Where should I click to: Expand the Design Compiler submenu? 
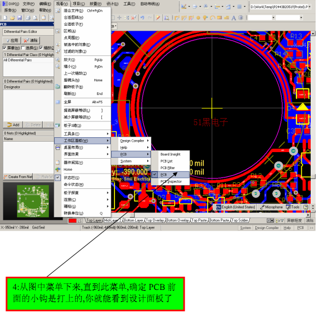tap(131, 141)
